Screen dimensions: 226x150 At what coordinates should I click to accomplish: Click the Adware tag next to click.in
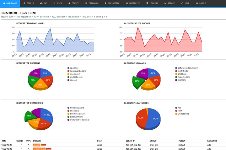(43, 145)
